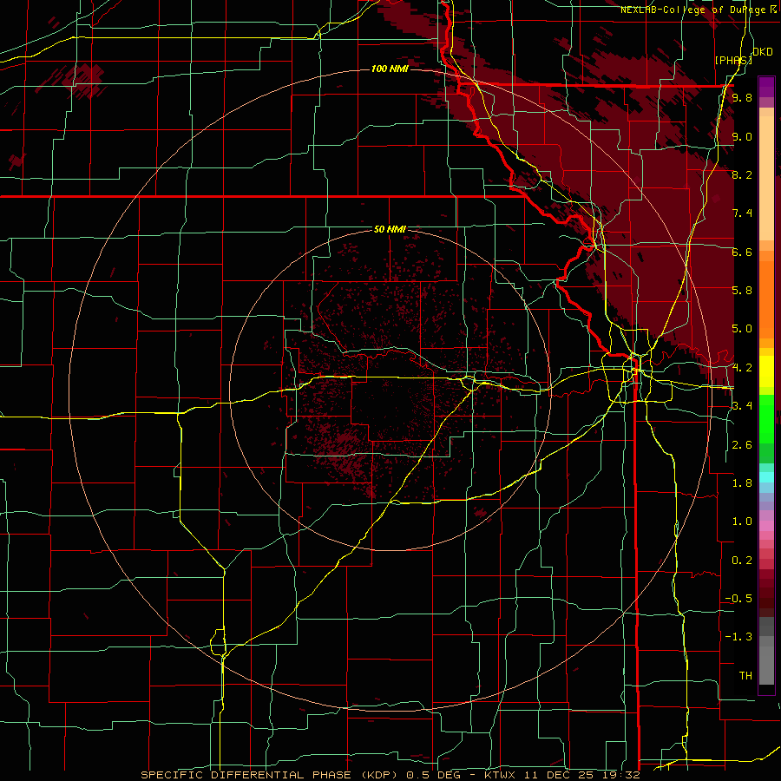Click the bright green color bar segment

coord(766,418)
